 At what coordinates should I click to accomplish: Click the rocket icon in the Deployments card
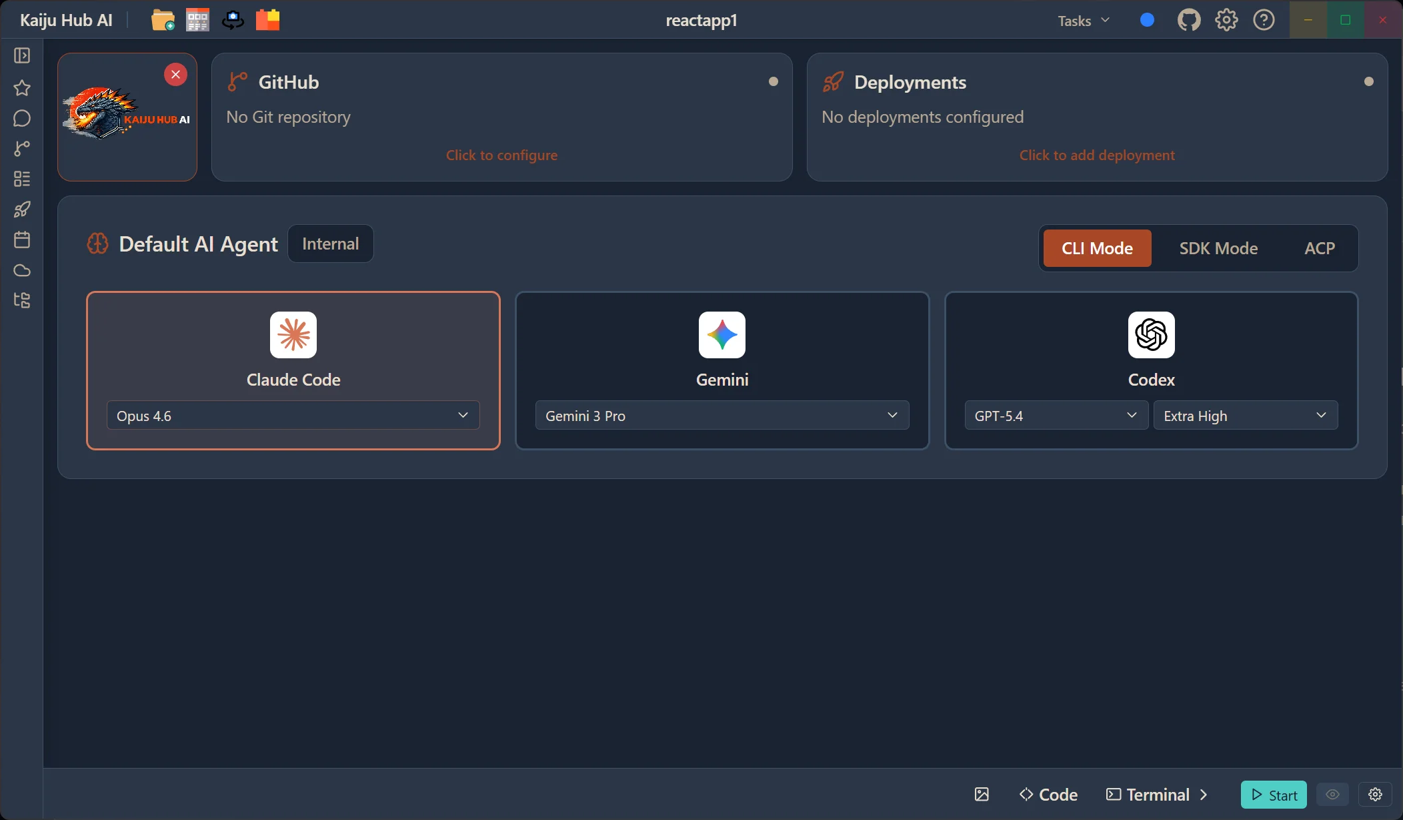point(833,81)
